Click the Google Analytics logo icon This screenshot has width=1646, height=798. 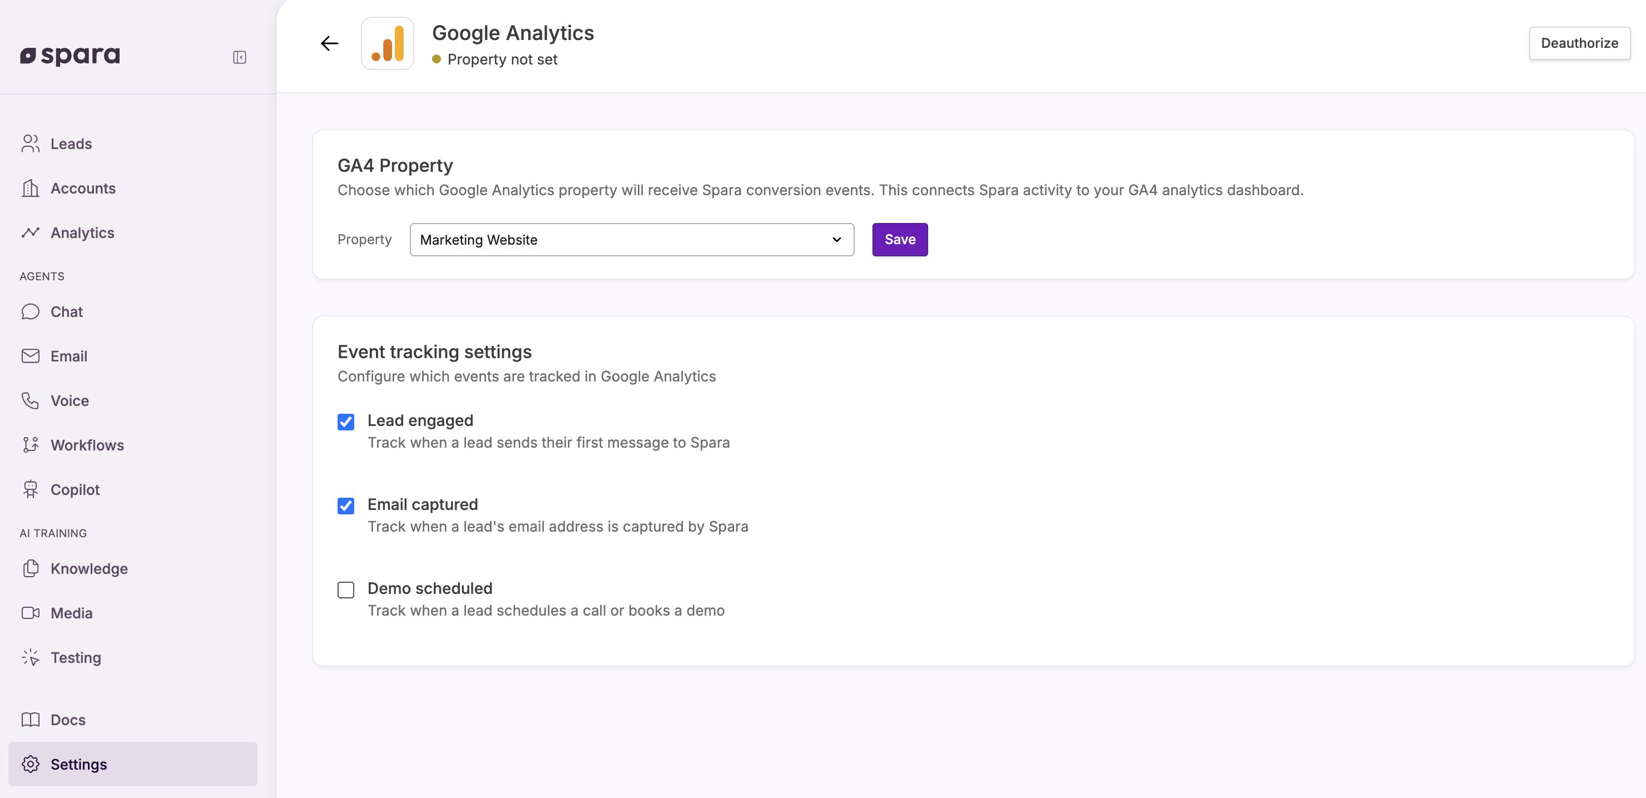[387, 43]
